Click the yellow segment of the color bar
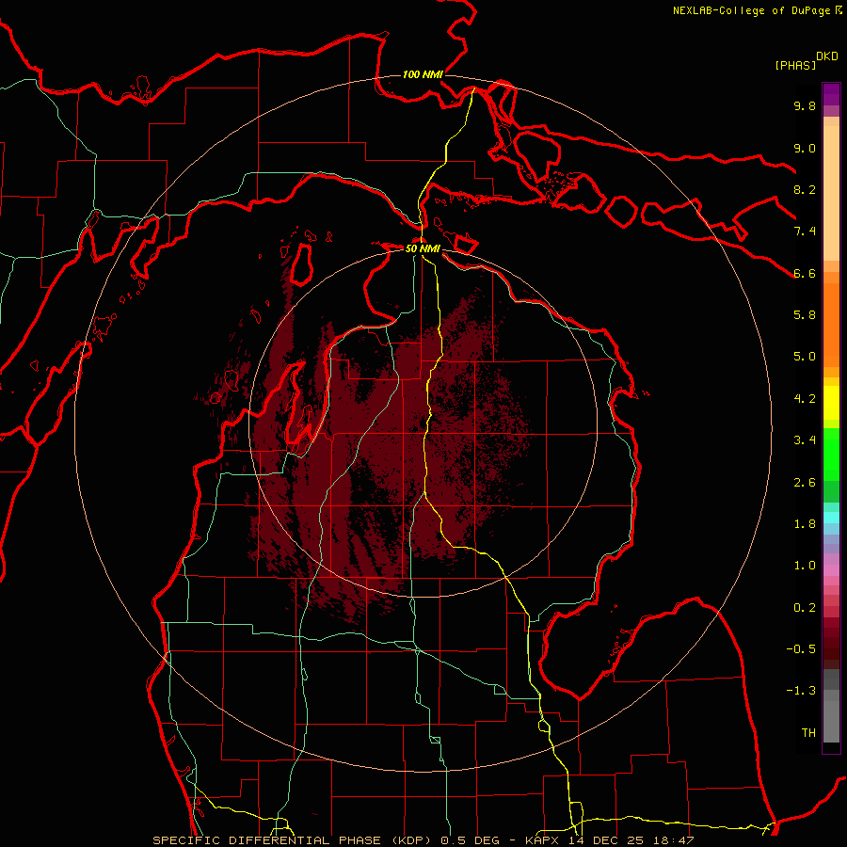847x847 pixels. 831,403
